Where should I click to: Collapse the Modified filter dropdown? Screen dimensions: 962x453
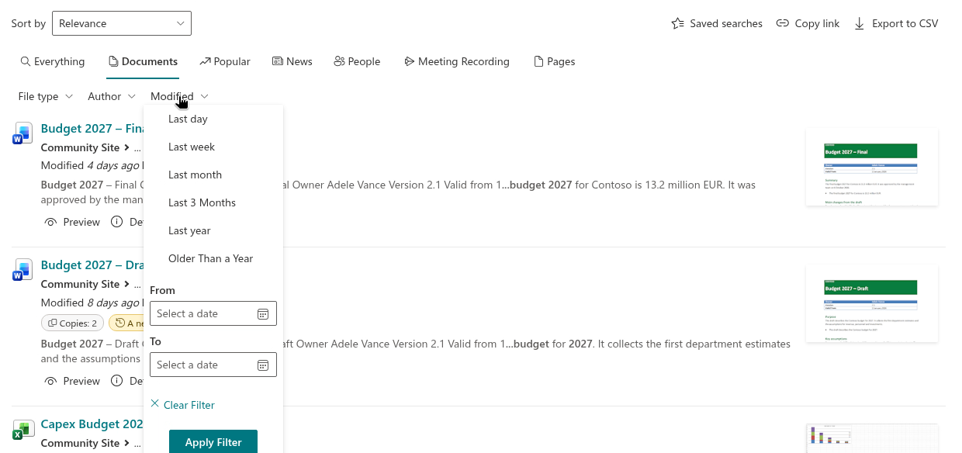click(x=179, y=96)
